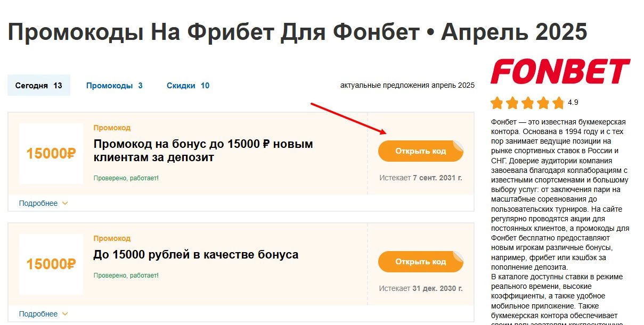Select the Сегодня 13 tab
The width and height of the screenshot is (644, 325).
click(x=38, y=85)
